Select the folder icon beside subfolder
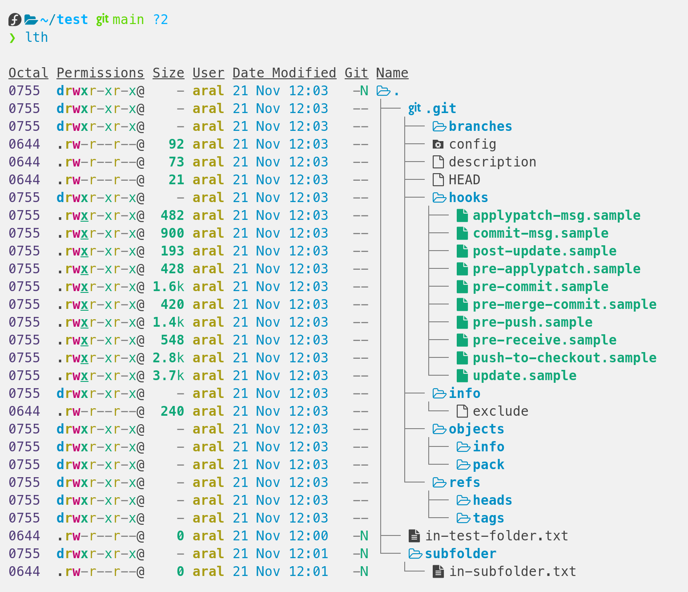Screen dimensions: 688x592 point(415,553)
